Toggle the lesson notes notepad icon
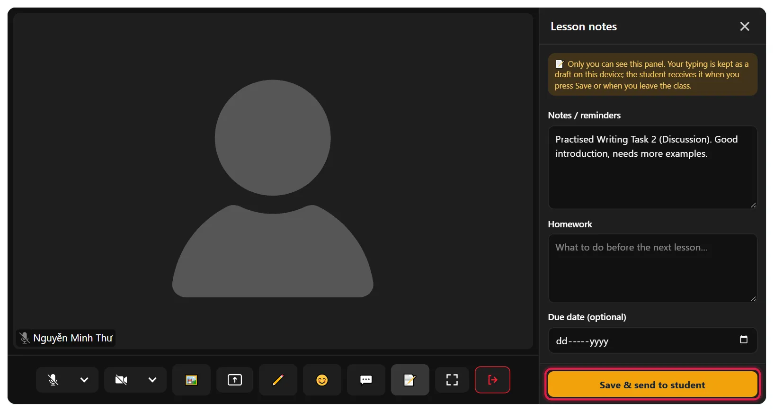Viewport: 774px width, 412px height. coord(410,380)
